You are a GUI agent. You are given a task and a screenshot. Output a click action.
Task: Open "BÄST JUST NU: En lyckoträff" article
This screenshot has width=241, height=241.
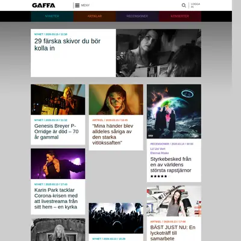[173, 233]
